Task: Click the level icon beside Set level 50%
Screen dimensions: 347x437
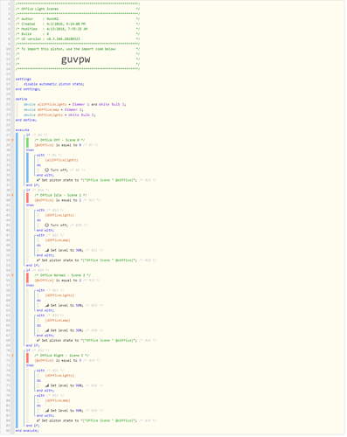Action: tap(47, 306)
